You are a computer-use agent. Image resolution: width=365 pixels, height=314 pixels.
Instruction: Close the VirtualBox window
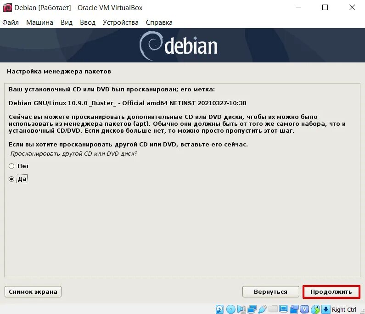coord(352,7)
